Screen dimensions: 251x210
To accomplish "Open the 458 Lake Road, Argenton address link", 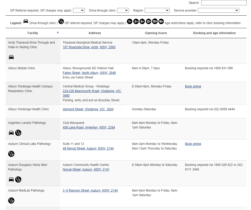I will 89,127.
